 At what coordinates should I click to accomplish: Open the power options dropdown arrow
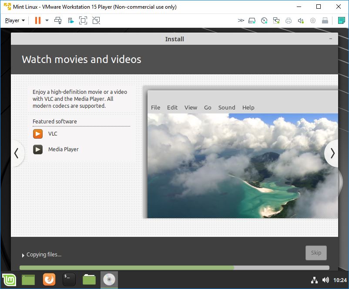pos(47,20)
